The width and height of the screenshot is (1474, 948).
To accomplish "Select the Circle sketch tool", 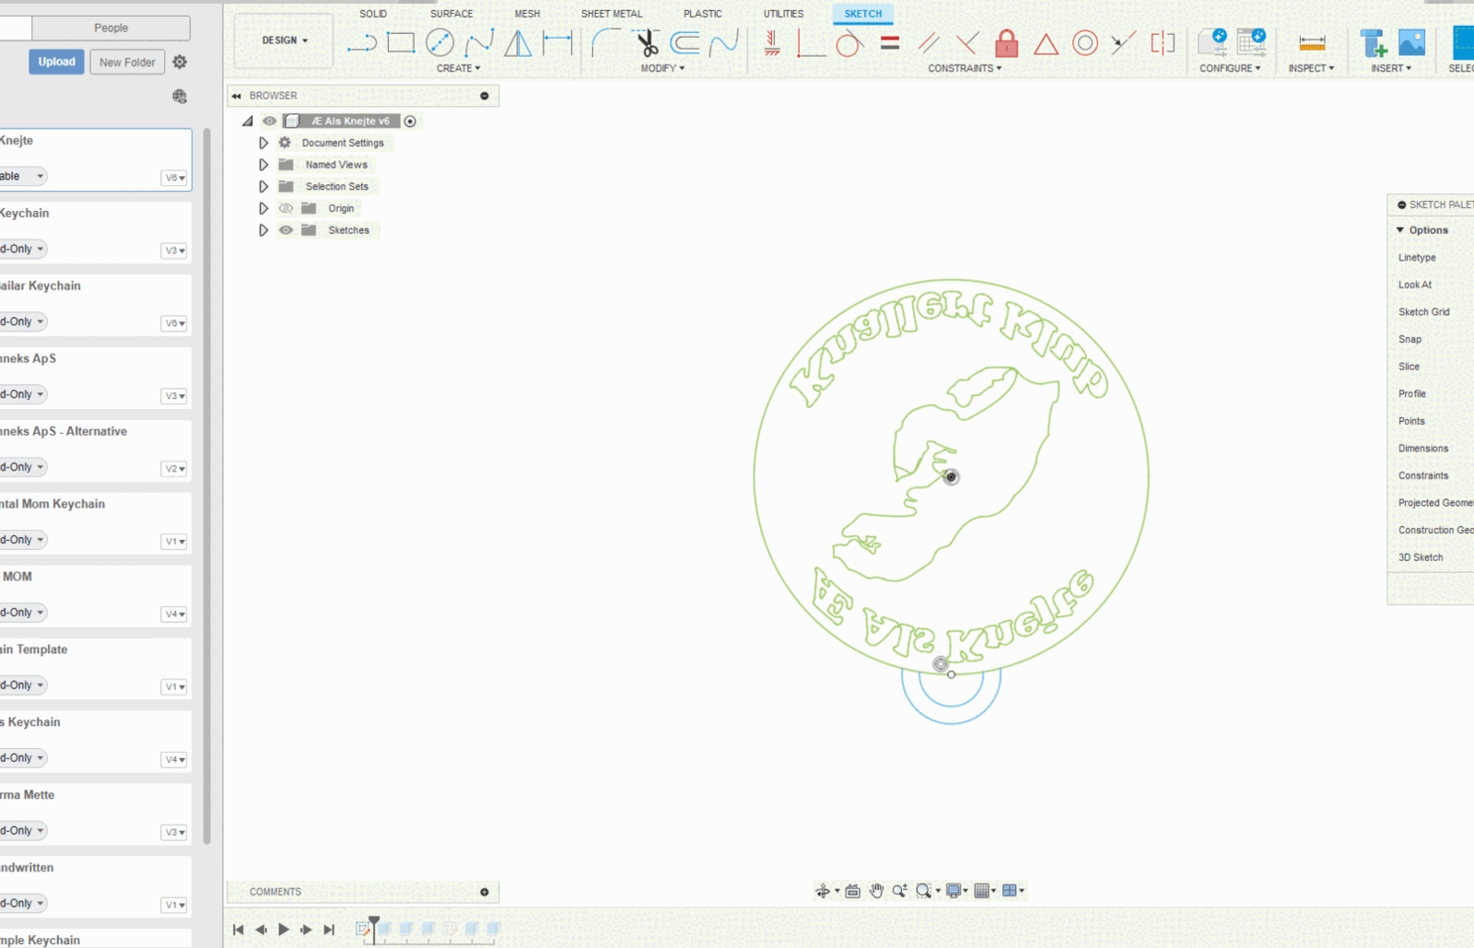I will tap(440, 42).
